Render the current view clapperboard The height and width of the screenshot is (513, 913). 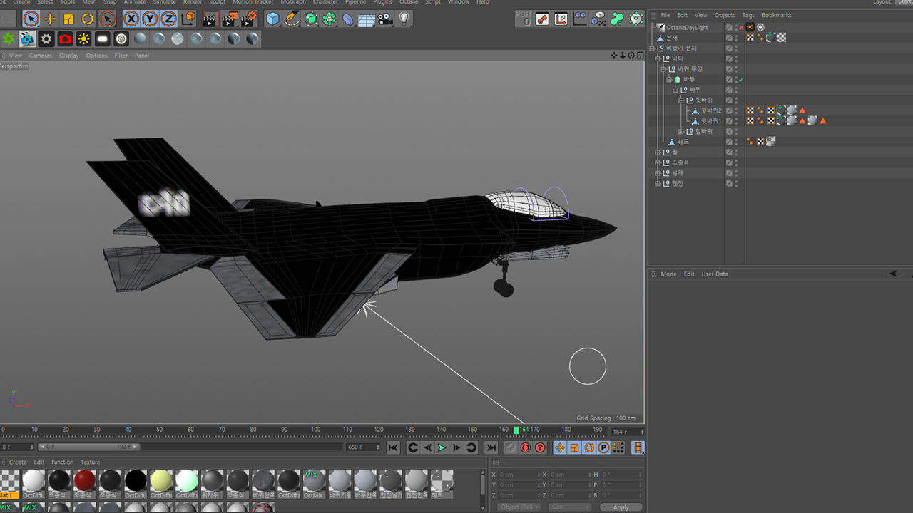[x=210, y=19]
